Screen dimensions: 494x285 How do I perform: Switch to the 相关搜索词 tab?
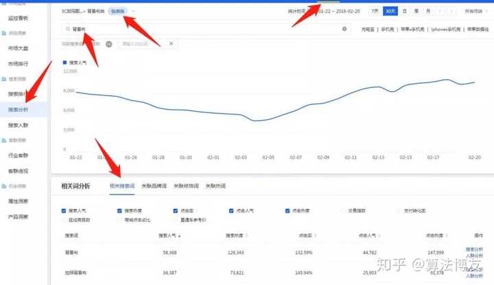tap(122, 186)
